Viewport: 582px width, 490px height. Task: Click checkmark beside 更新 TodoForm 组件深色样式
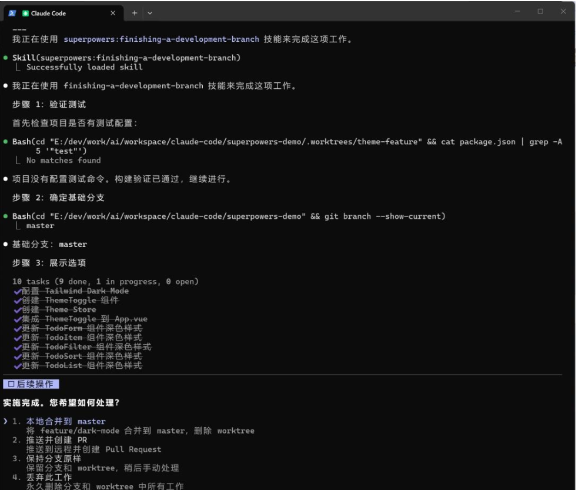coord(18,328)
